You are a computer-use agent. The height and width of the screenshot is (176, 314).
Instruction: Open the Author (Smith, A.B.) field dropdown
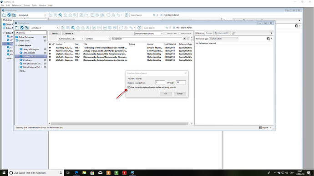pyautogui.click(x=71, y=39)
